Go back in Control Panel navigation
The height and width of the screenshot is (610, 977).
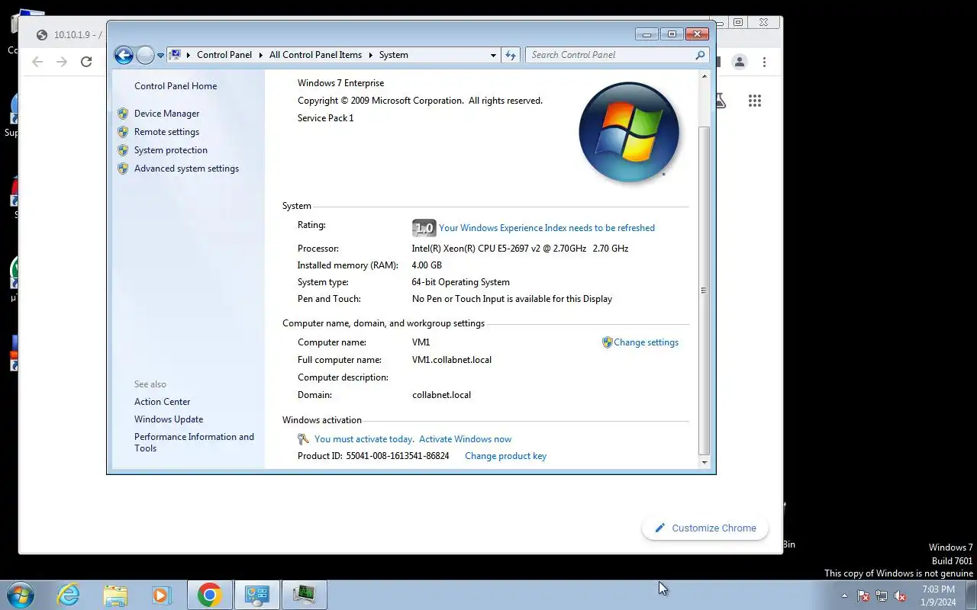(124, 55)
